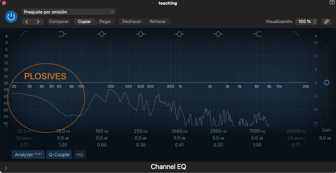Enable HQ mode
336x173 pixels.
pyautogui.click(x=80, y=155)
